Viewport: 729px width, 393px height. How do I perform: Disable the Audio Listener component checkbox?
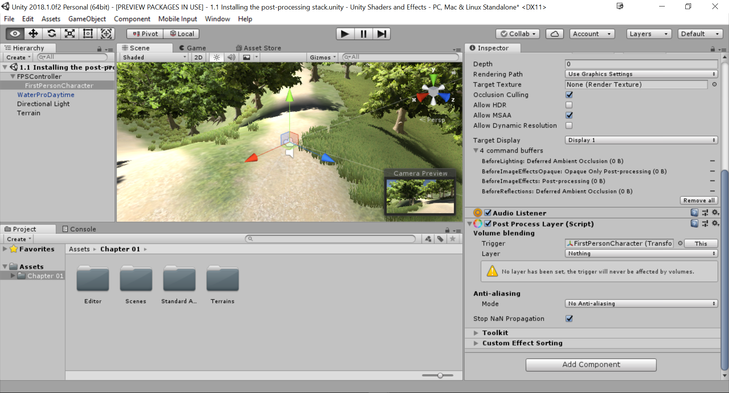(x=488, y=213)
